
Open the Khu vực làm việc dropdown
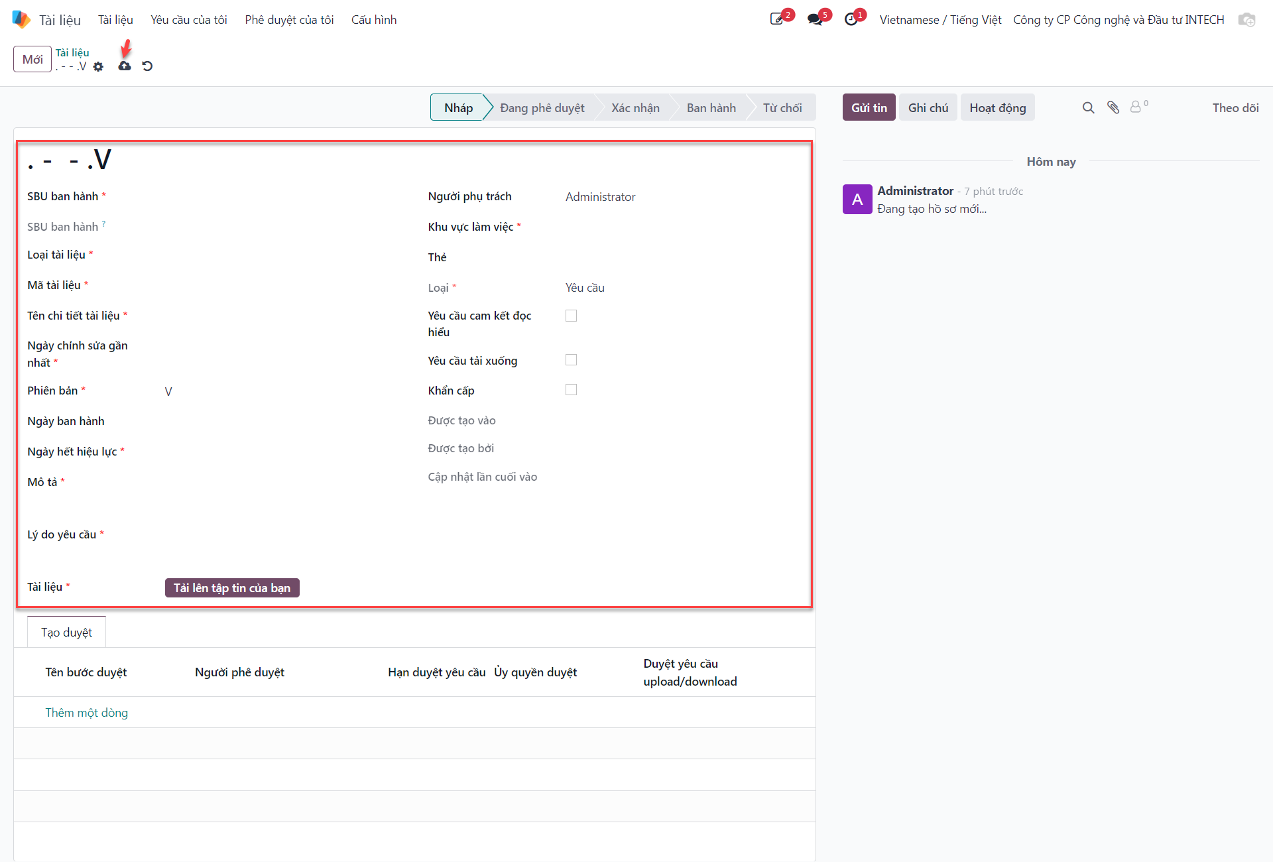(683, 227)
